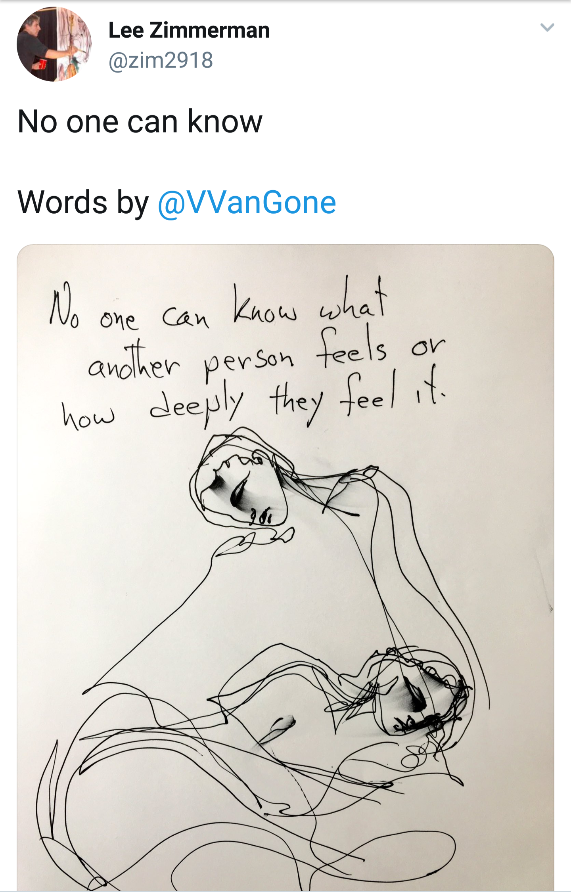Image resolution: width=571 pixels, height=896 pixels.
Task: Click handwritten word "what" in the drawing
Action: [x=353, y=301]
